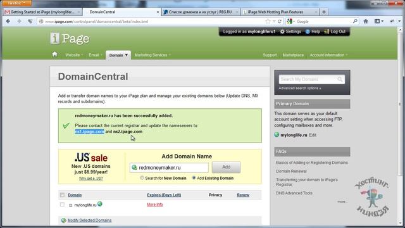Click the Search My Domains field
This screenshot has width=405, height=228.
point(311,79)
